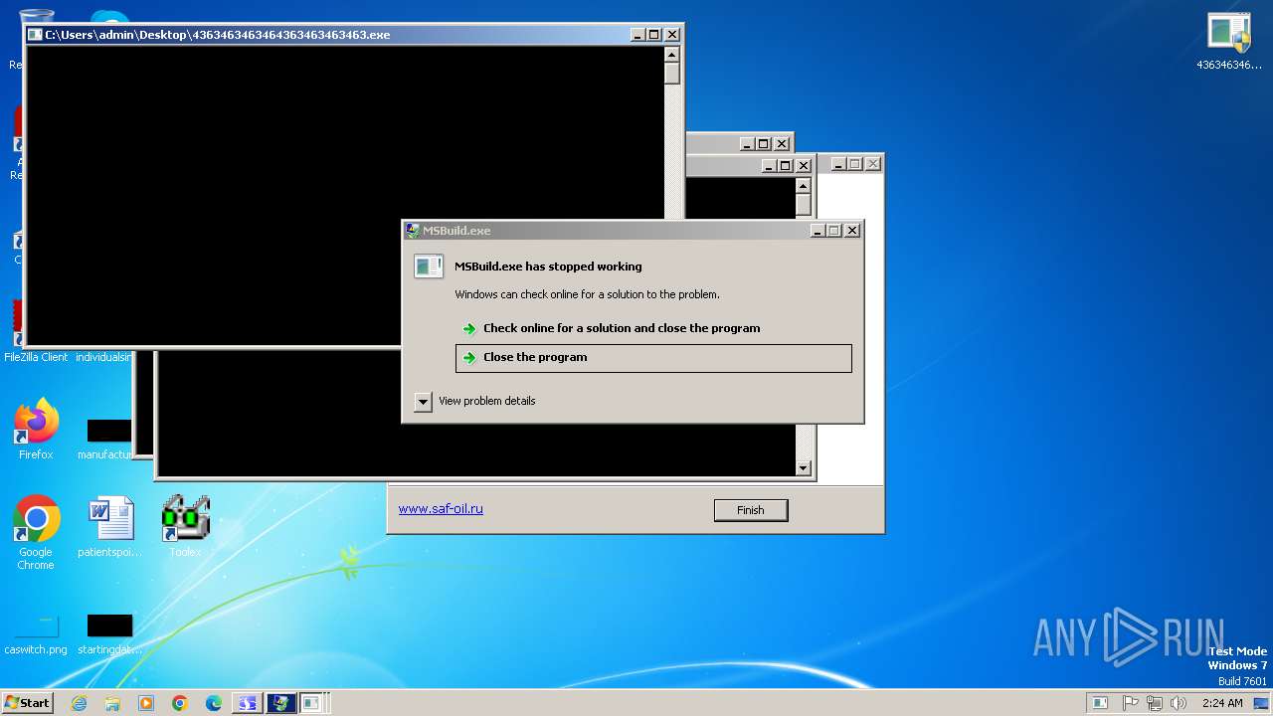Open the patientspoi Word document icon
This screenshot has width=1273, height=716.
click(109, 527)
